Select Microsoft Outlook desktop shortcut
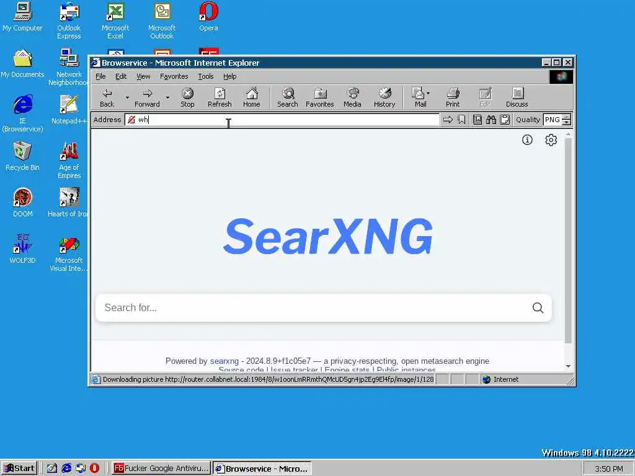 pyautogui.click(x=162, y=21)
